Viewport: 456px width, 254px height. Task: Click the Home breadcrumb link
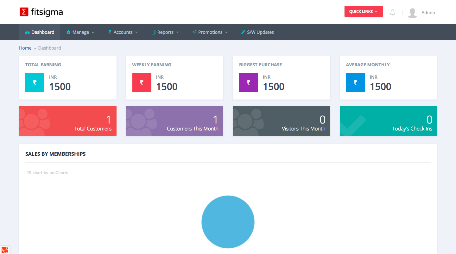pyautogui.click(x=25, y=48)
